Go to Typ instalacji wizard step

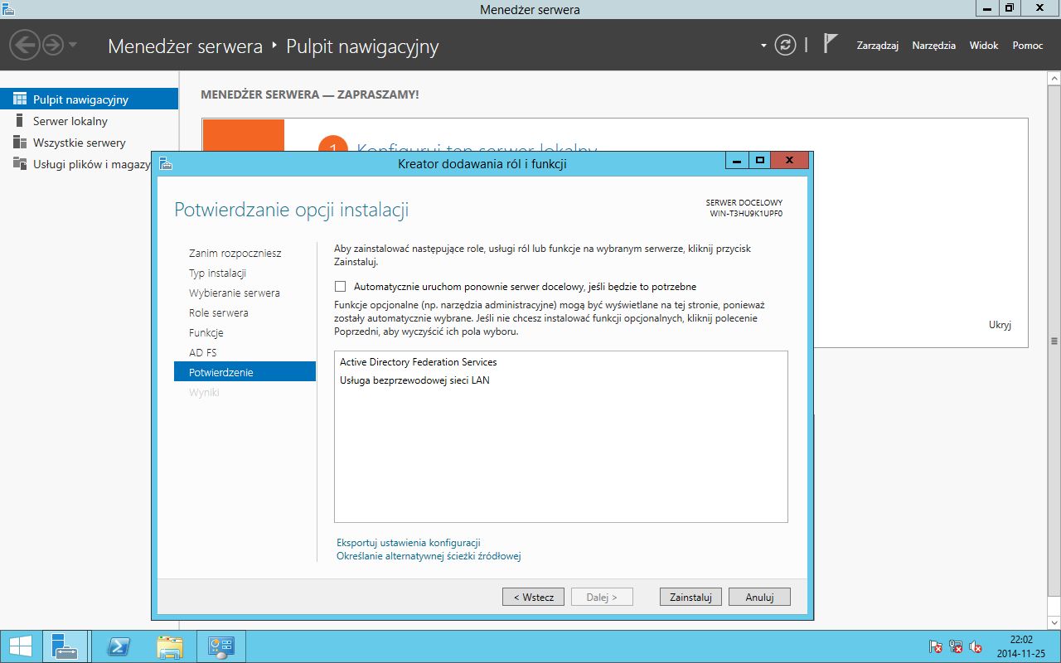(x=217, y=273)
